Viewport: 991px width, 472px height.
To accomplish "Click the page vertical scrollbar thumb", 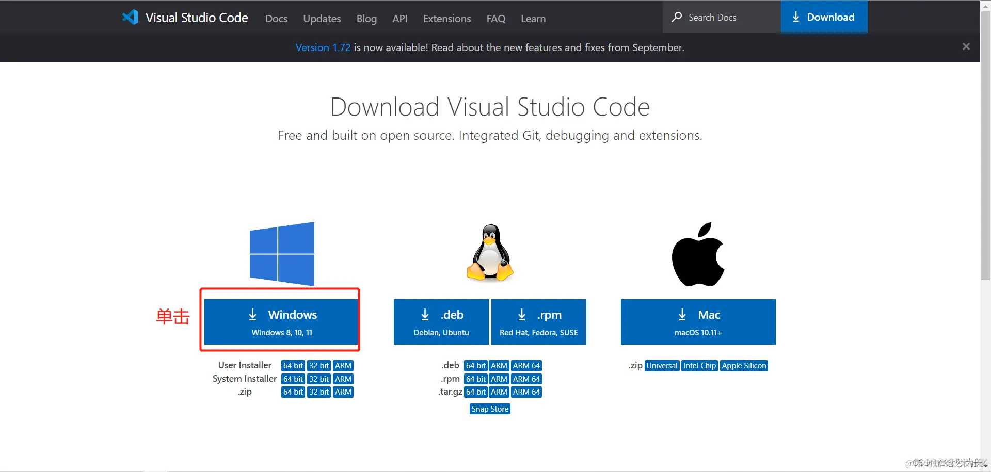I will (x=985, y=144).
